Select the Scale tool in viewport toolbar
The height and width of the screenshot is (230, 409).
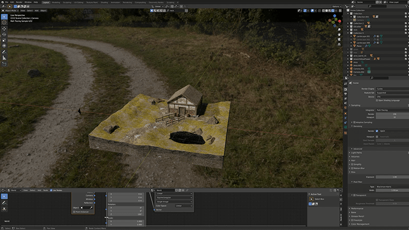coord(4,40)
